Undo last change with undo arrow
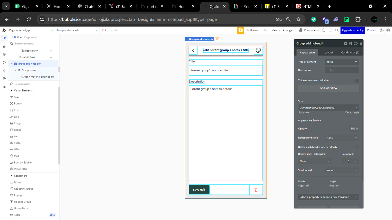The height and width of the screenshot is (220, 392). coord(323,30)
